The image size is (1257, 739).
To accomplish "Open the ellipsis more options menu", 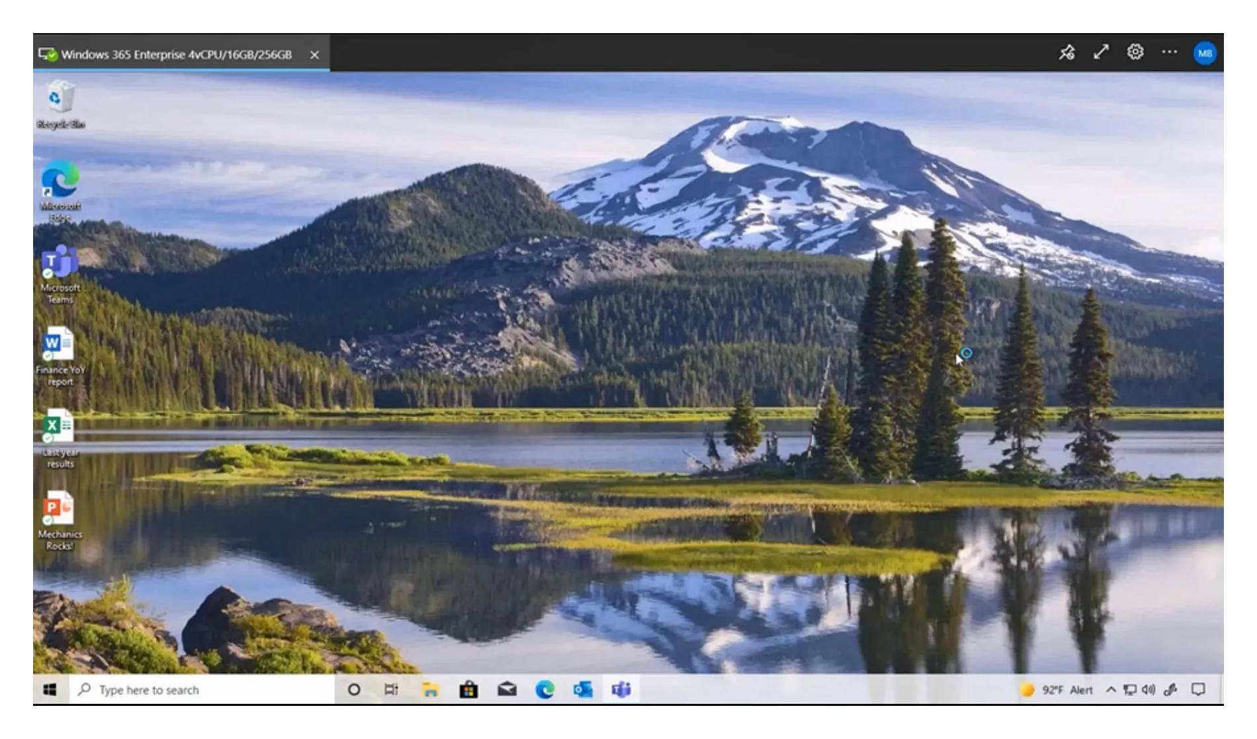I will pyautogui.click(x=1168, y=52).
